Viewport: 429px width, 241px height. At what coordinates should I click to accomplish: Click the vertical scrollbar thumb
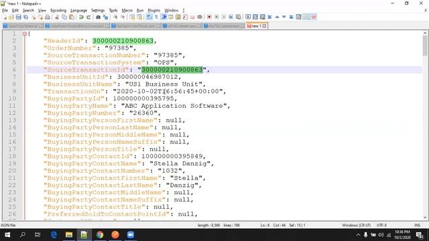425,46
